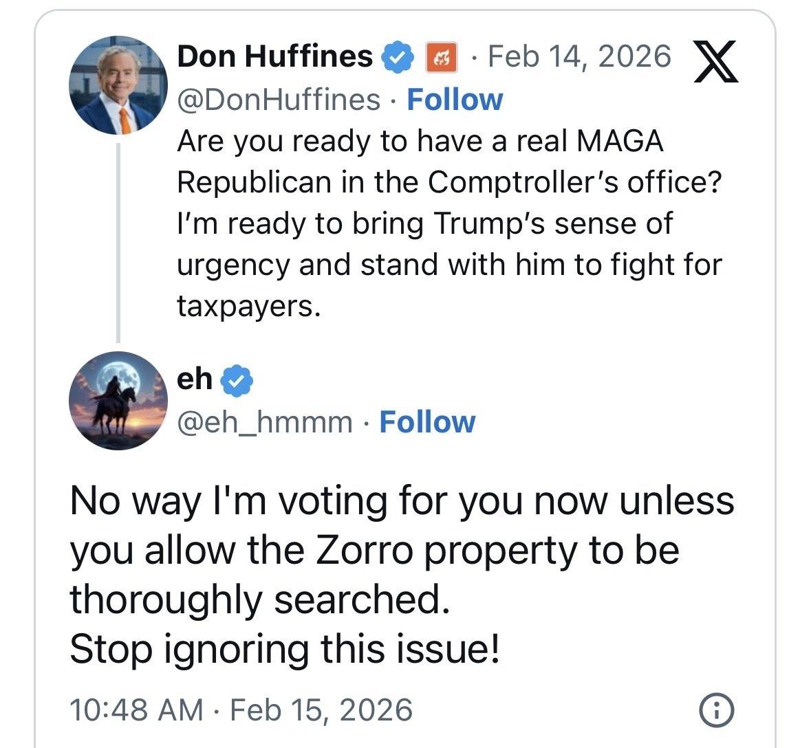Open the @eh_hmmm handle link

tap(266, 422)
